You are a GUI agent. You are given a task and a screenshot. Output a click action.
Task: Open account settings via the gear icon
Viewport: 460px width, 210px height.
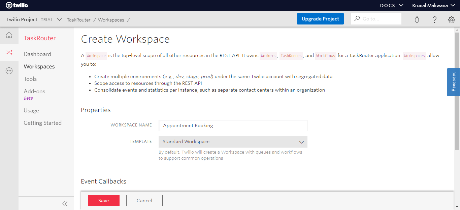tap(451, 19)
